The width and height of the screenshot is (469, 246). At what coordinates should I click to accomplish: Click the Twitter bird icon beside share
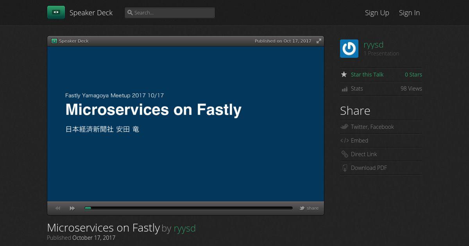(x=302, y=208)
